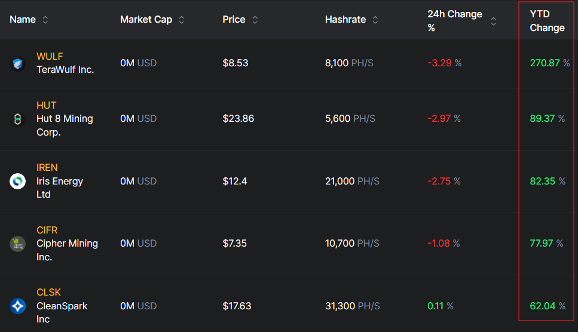
Task: Click the 24h Change % header text
Action: (454, 21)
